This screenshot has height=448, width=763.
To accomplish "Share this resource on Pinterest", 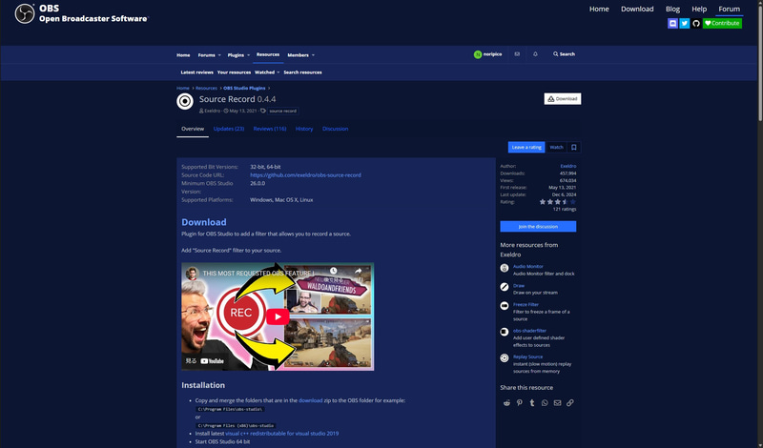I will [x=520, y=403].
